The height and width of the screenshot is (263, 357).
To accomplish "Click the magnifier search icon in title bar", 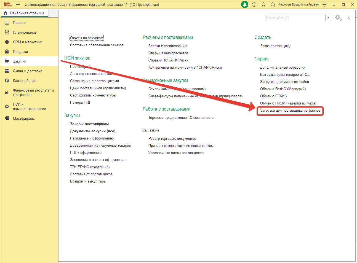I will pyautogui.click(x=273, y=4).
